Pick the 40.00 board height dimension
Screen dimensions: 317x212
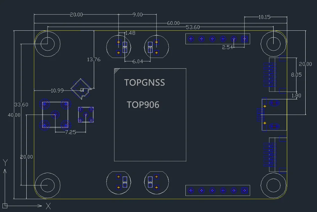coord(14,115)
